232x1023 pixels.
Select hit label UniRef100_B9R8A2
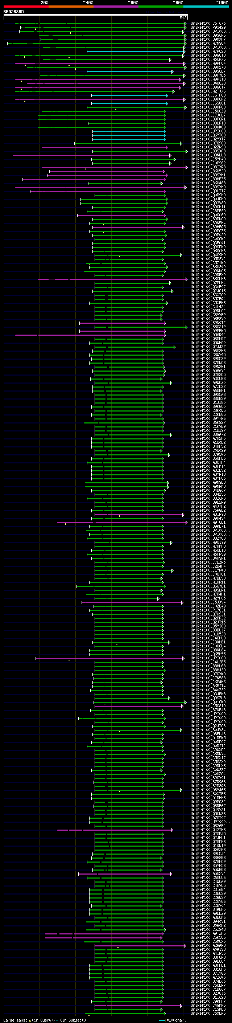click(208, 99)
